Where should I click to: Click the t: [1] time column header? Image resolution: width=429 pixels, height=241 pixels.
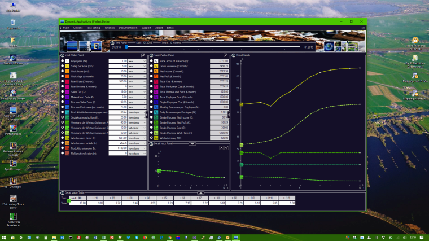pyautogui.click(x=95, y=198)
